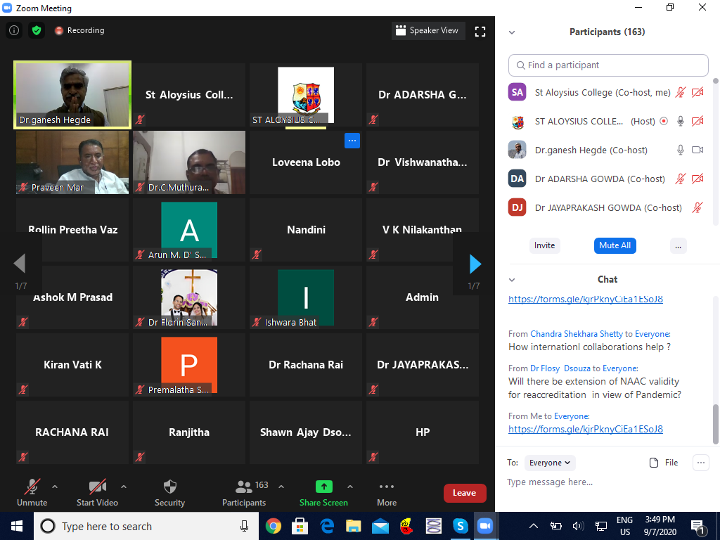720x540 pixels.
Task: Open the To: Everyone recipient dropdown
Action: pyautogui.click(x=550, y=463)
